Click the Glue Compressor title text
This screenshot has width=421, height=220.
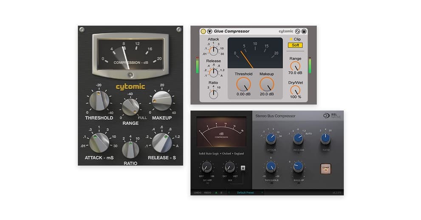pos(232,31)
